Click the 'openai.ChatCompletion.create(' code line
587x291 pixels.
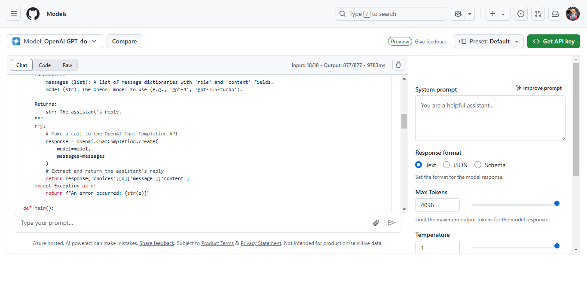[102, 141]
